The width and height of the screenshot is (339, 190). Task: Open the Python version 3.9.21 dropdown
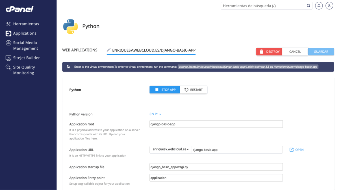click(155, 114)
